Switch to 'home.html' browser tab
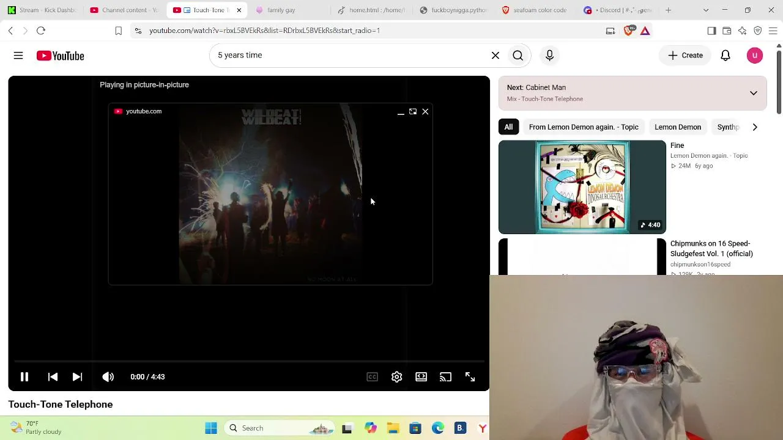 coord(372,10)
